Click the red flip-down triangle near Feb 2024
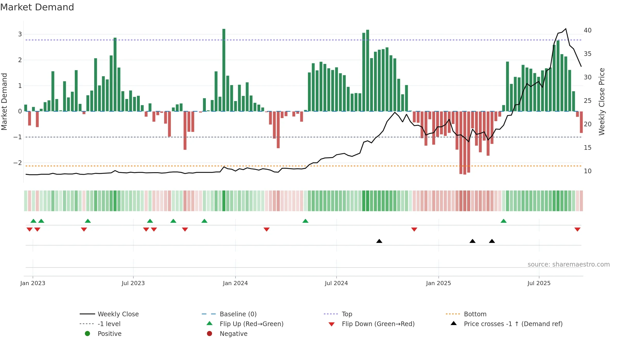 point(266,229)
